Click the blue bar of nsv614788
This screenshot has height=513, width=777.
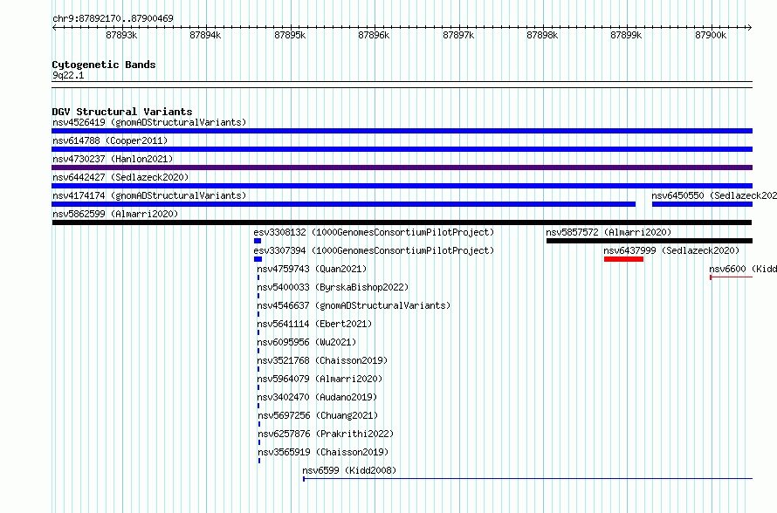point(402,149)
